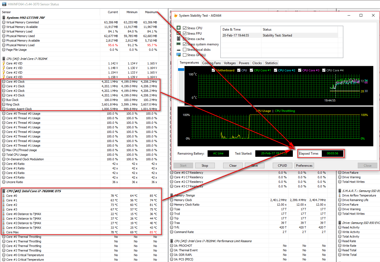The image size is (380, 262).
Task: Click the round icon beside Read Activity
Action: (x=340, y=227)
